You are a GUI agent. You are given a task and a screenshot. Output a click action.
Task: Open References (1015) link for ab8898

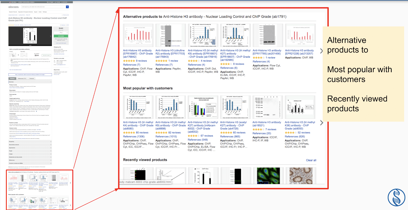coord(166,137)
